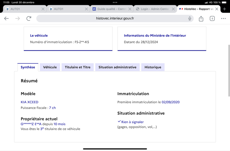The image size is (230, 151).
Task: Open the Synthèse tab
Action: coord(28,67)
